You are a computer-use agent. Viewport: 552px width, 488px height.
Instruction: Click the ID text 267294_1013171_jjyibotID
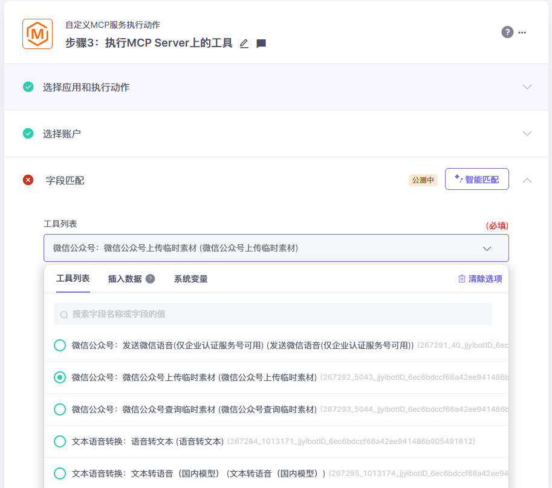[351, 441]
